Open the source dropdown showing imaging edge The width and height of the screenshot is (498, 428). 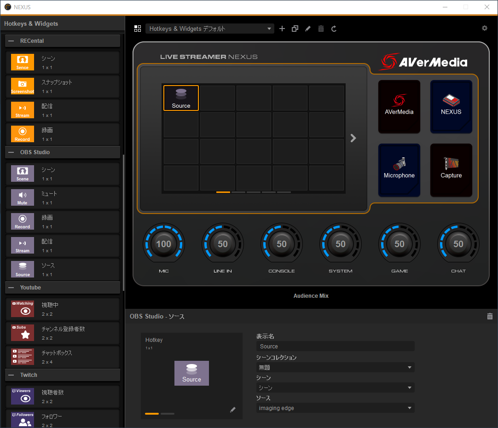[336, 408]
